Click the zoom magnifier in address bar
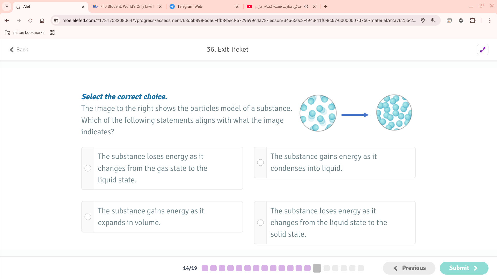The image size is (497, 279). (x=433, y=20)
